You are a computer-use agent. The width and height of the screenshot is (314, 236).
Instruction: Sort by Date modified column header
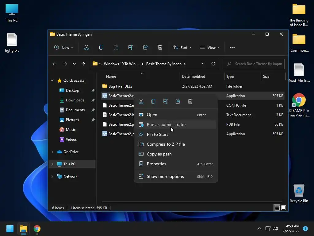point(202,77)
